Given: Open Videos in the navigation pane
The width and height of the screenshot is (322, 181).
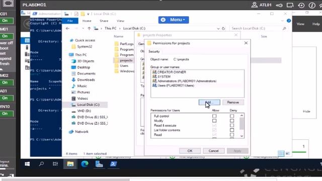Looking at the screenshot, I should tap(79, 99).
